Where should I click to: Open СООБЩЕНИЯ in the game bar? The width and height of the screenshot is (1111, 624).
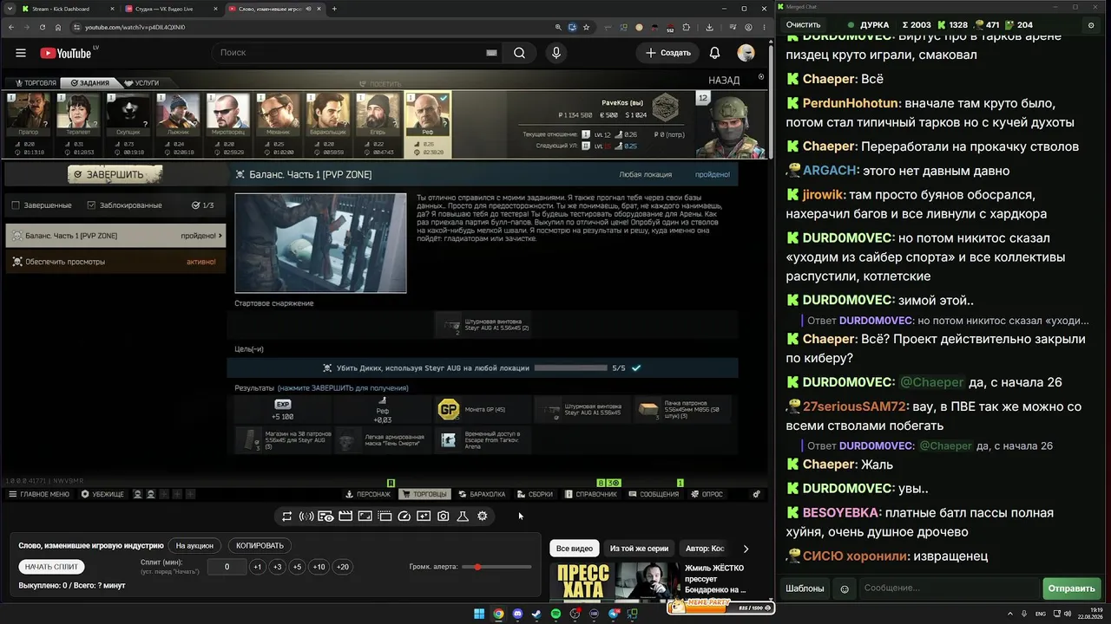click(x=654, y=494)
